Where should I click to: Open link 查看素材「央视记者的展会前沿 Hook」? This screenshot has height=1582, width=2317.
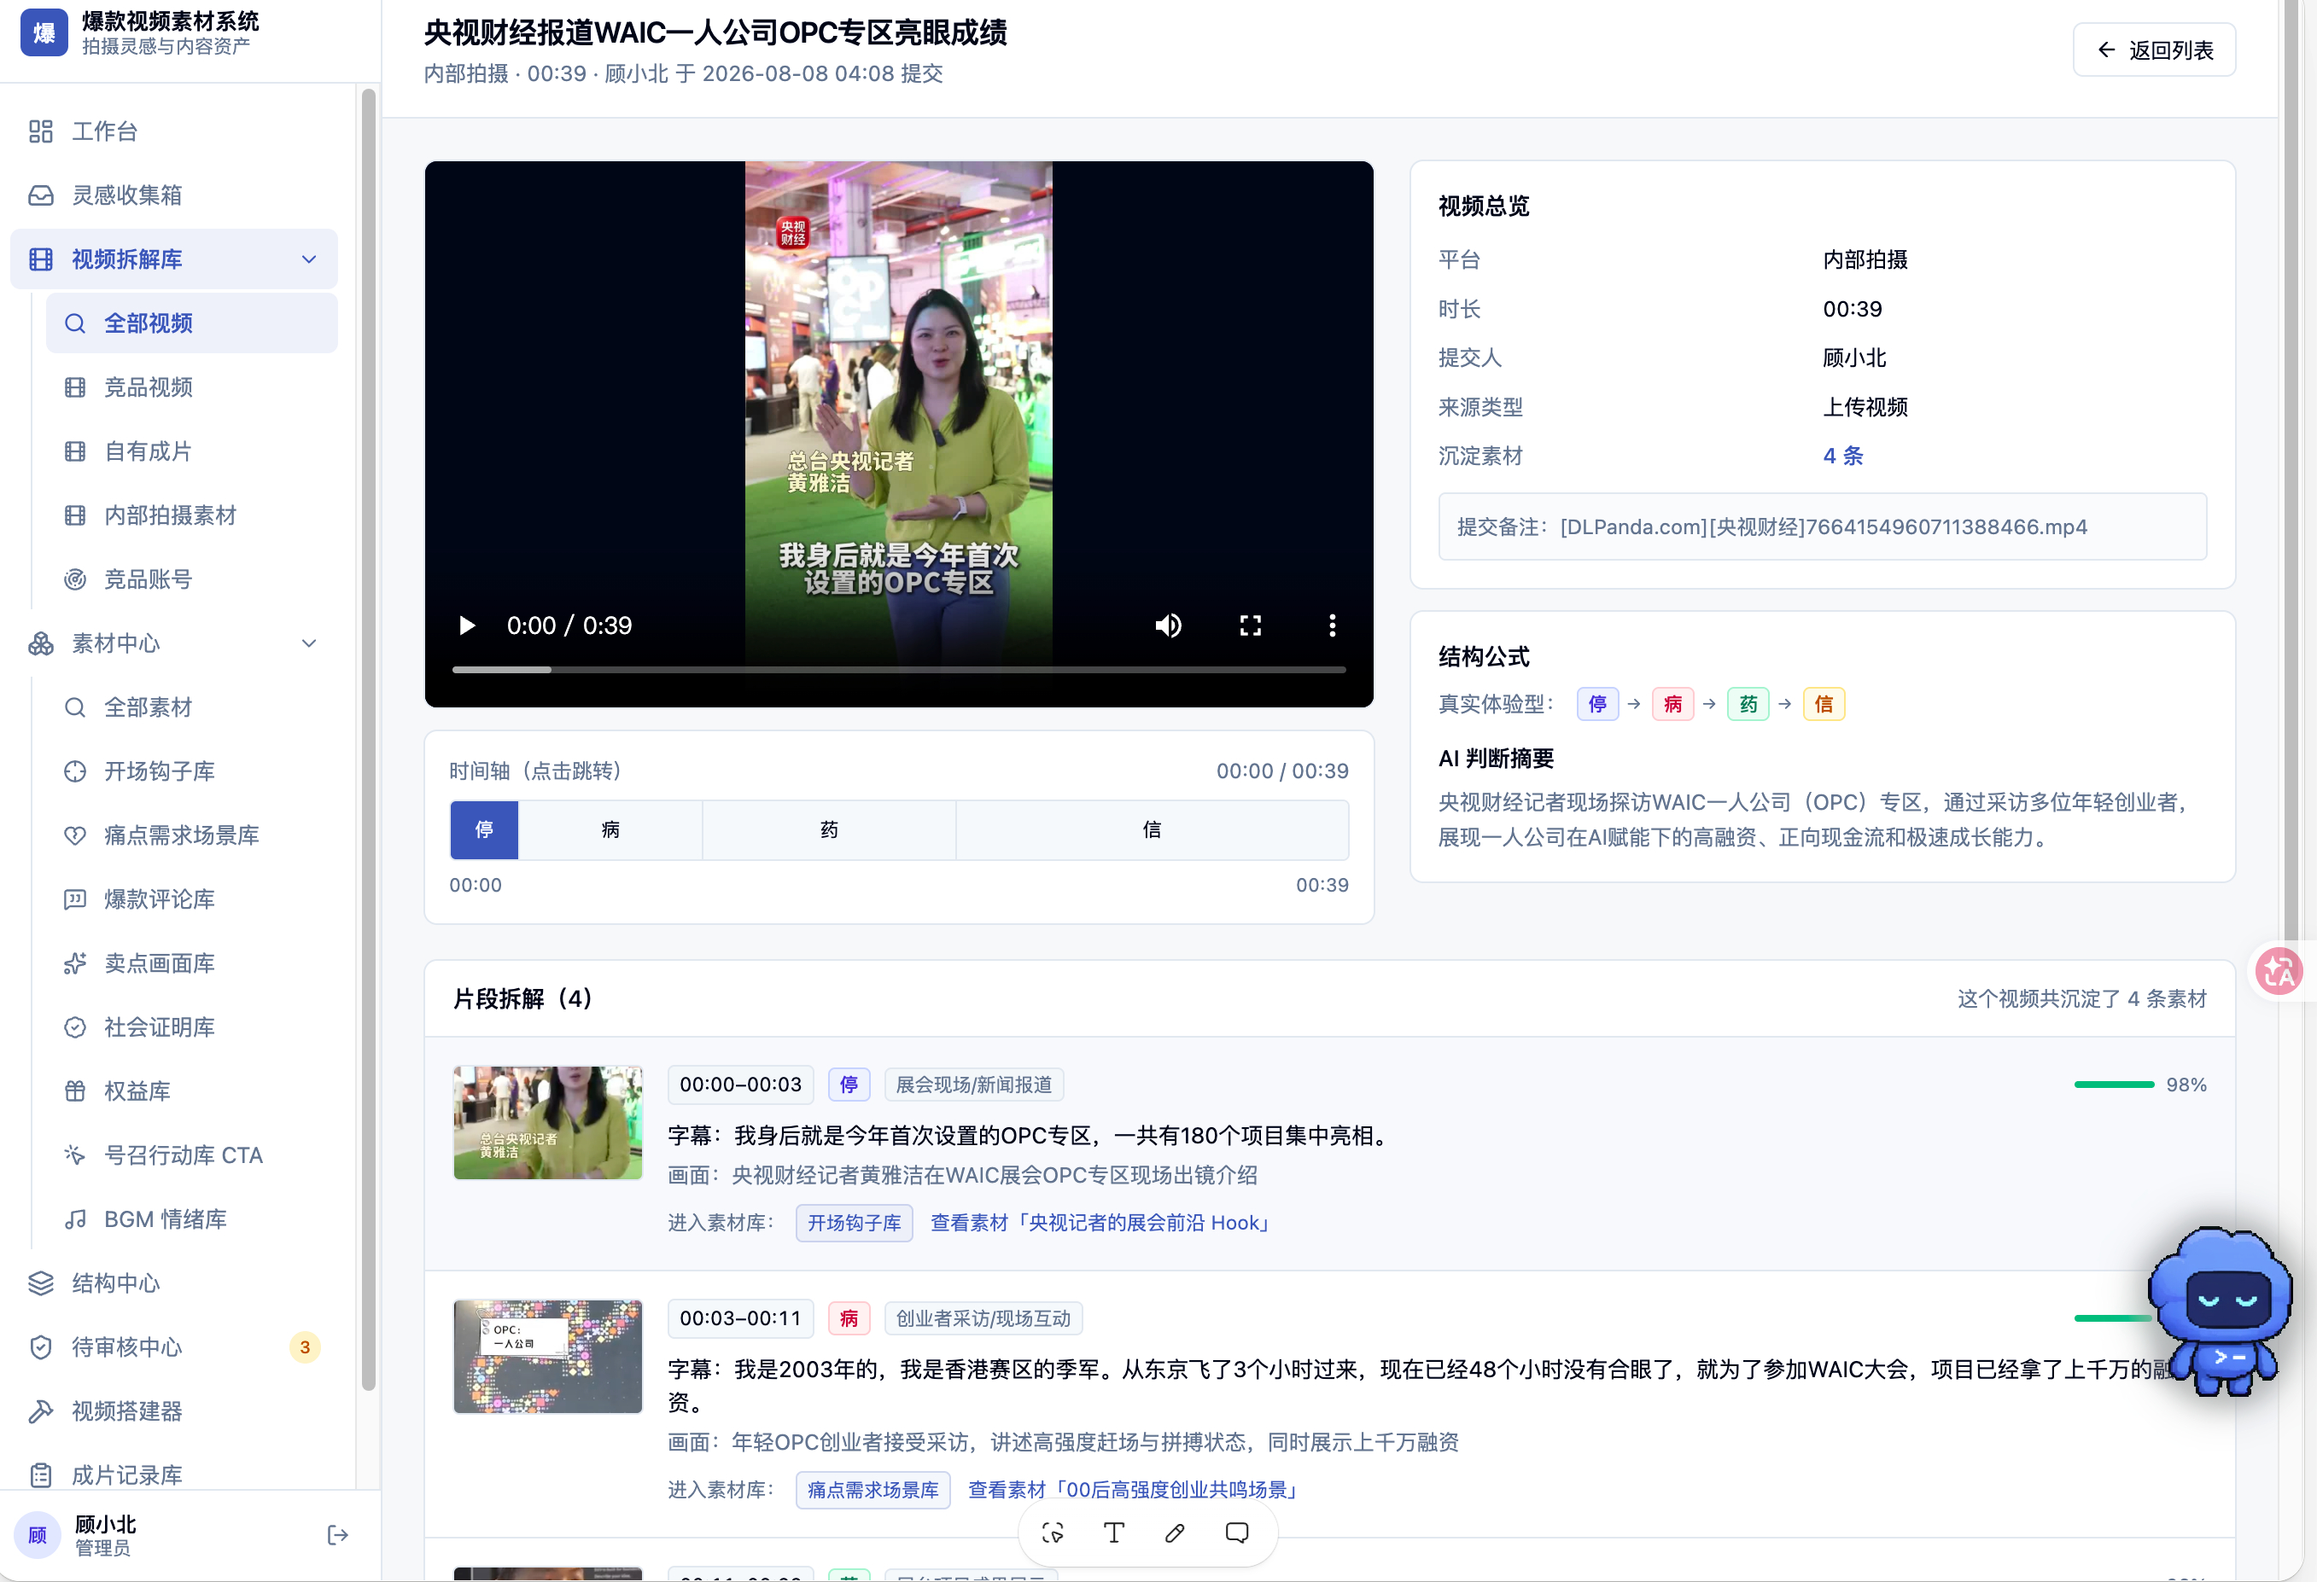1100,1223
